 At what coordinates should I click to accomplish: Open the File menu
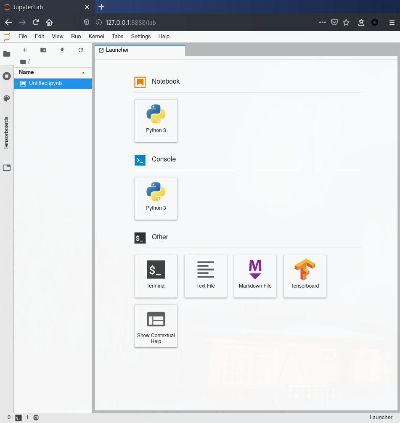click(23, 37)
